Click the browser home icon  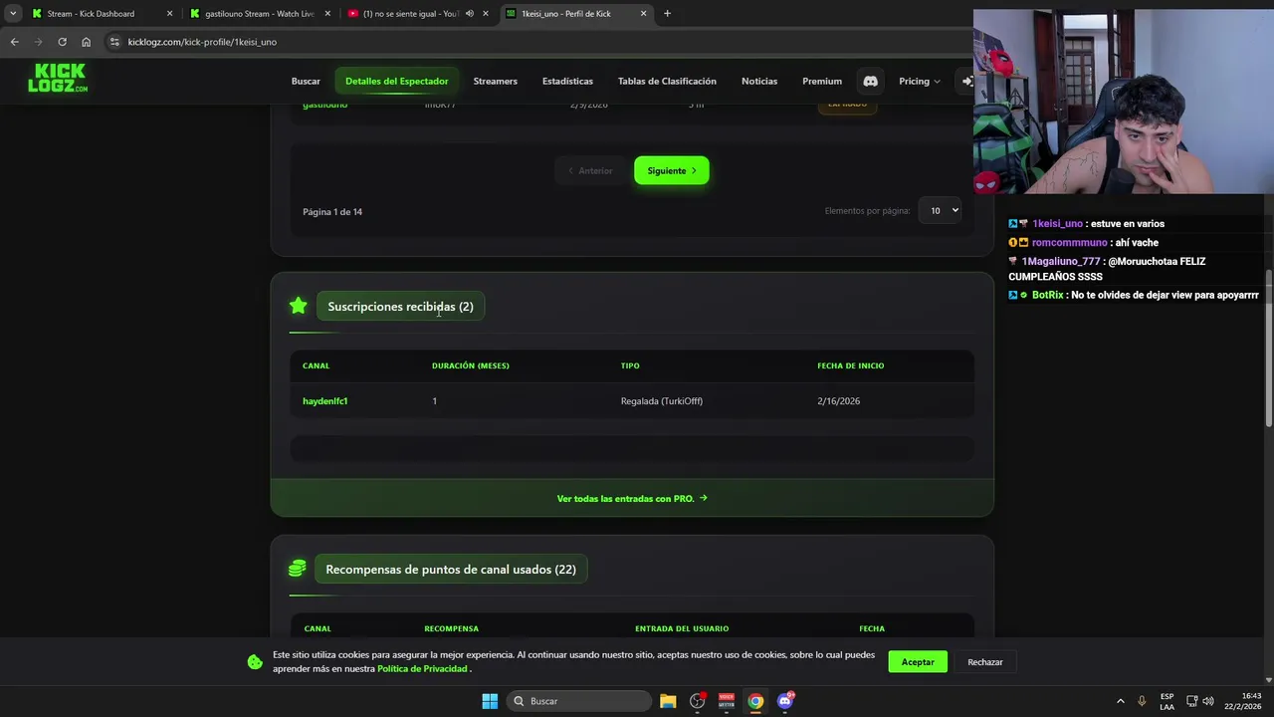click(x=86, y=42)
